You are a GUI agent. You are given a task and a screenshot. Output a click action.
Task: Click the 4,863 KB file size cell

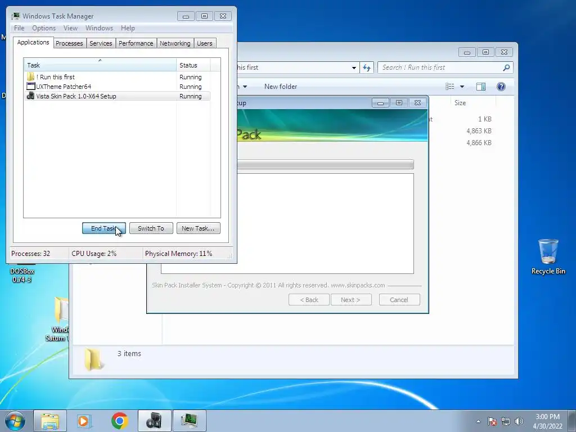point(479,131)
